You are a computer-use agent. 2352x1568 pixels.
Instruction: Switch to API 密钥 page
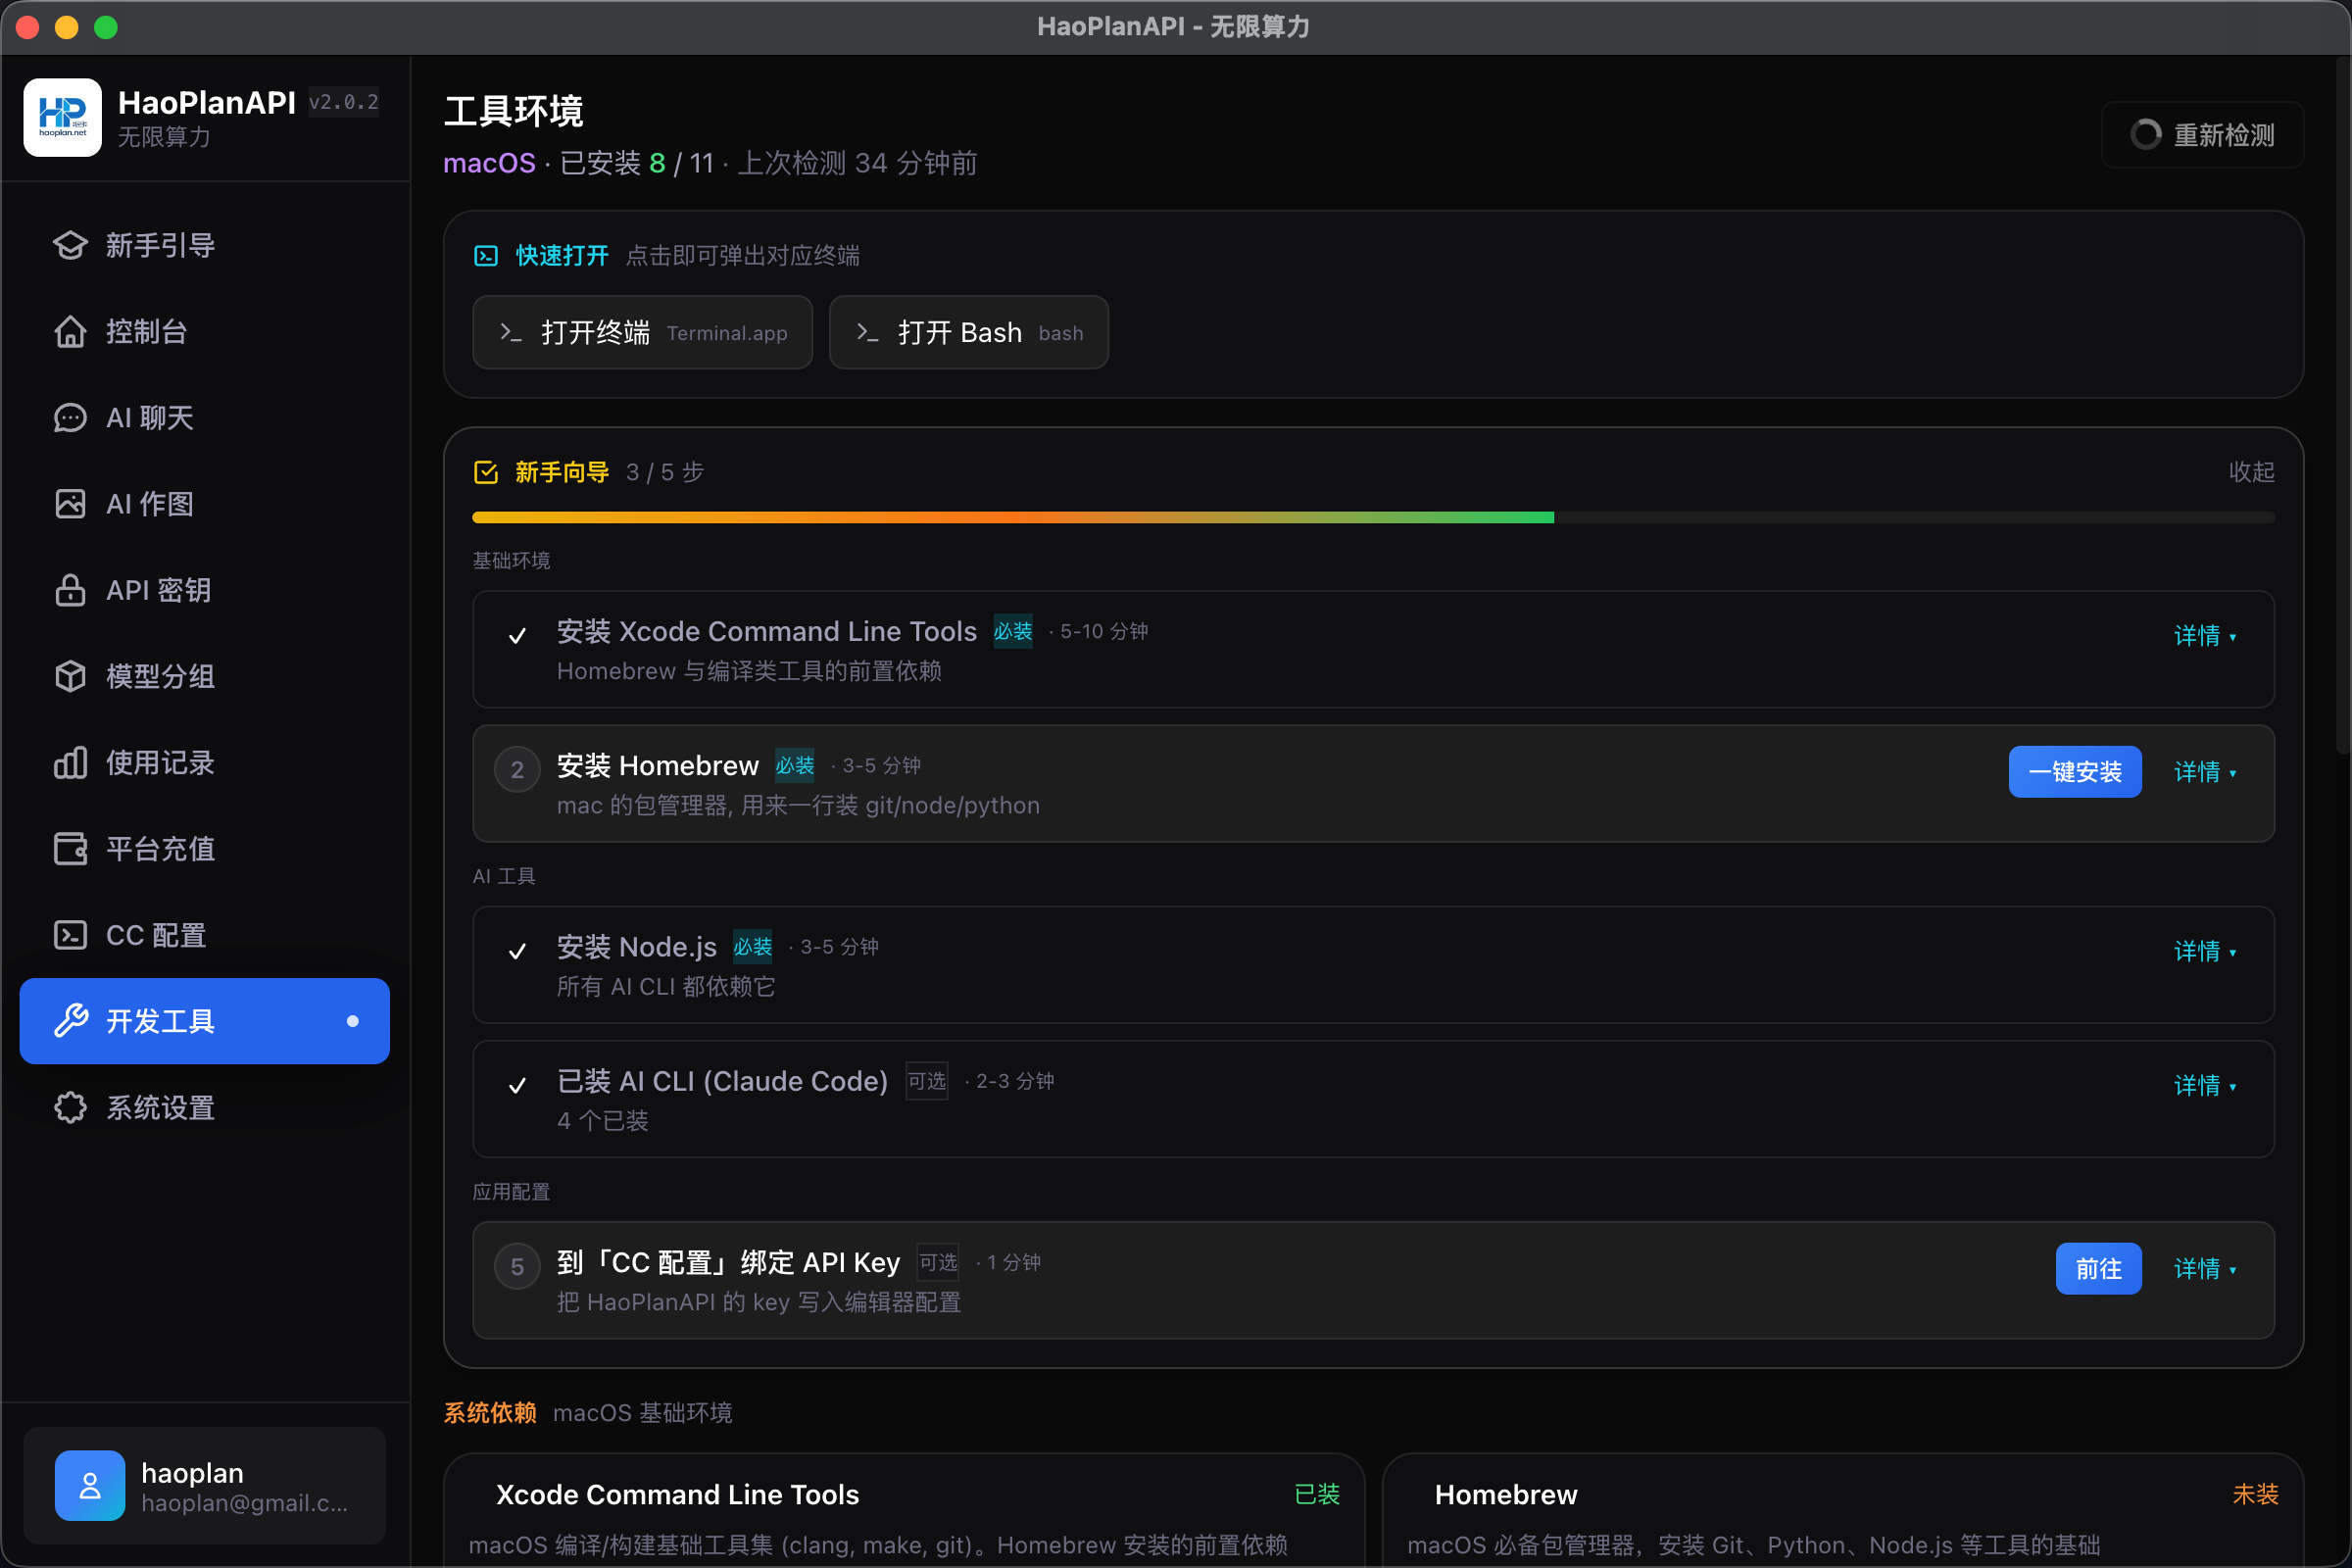click(205, 590)
